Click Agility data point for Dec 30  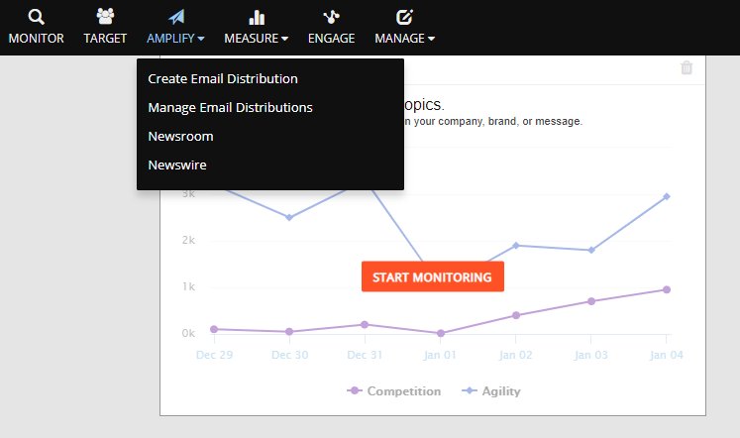(x=289, y=218)
